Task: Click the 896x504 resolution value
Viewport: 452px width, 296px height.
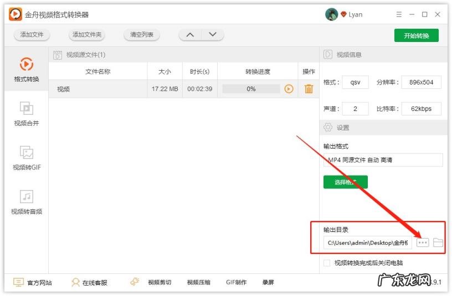Action: tap(421, 82)
